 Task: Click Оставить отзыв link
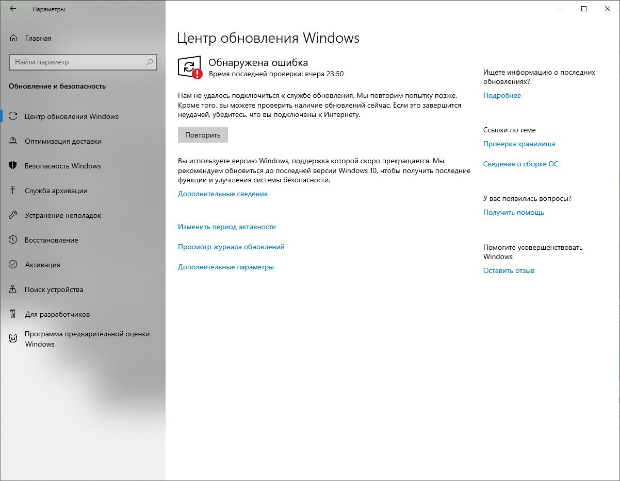point(509,271)
